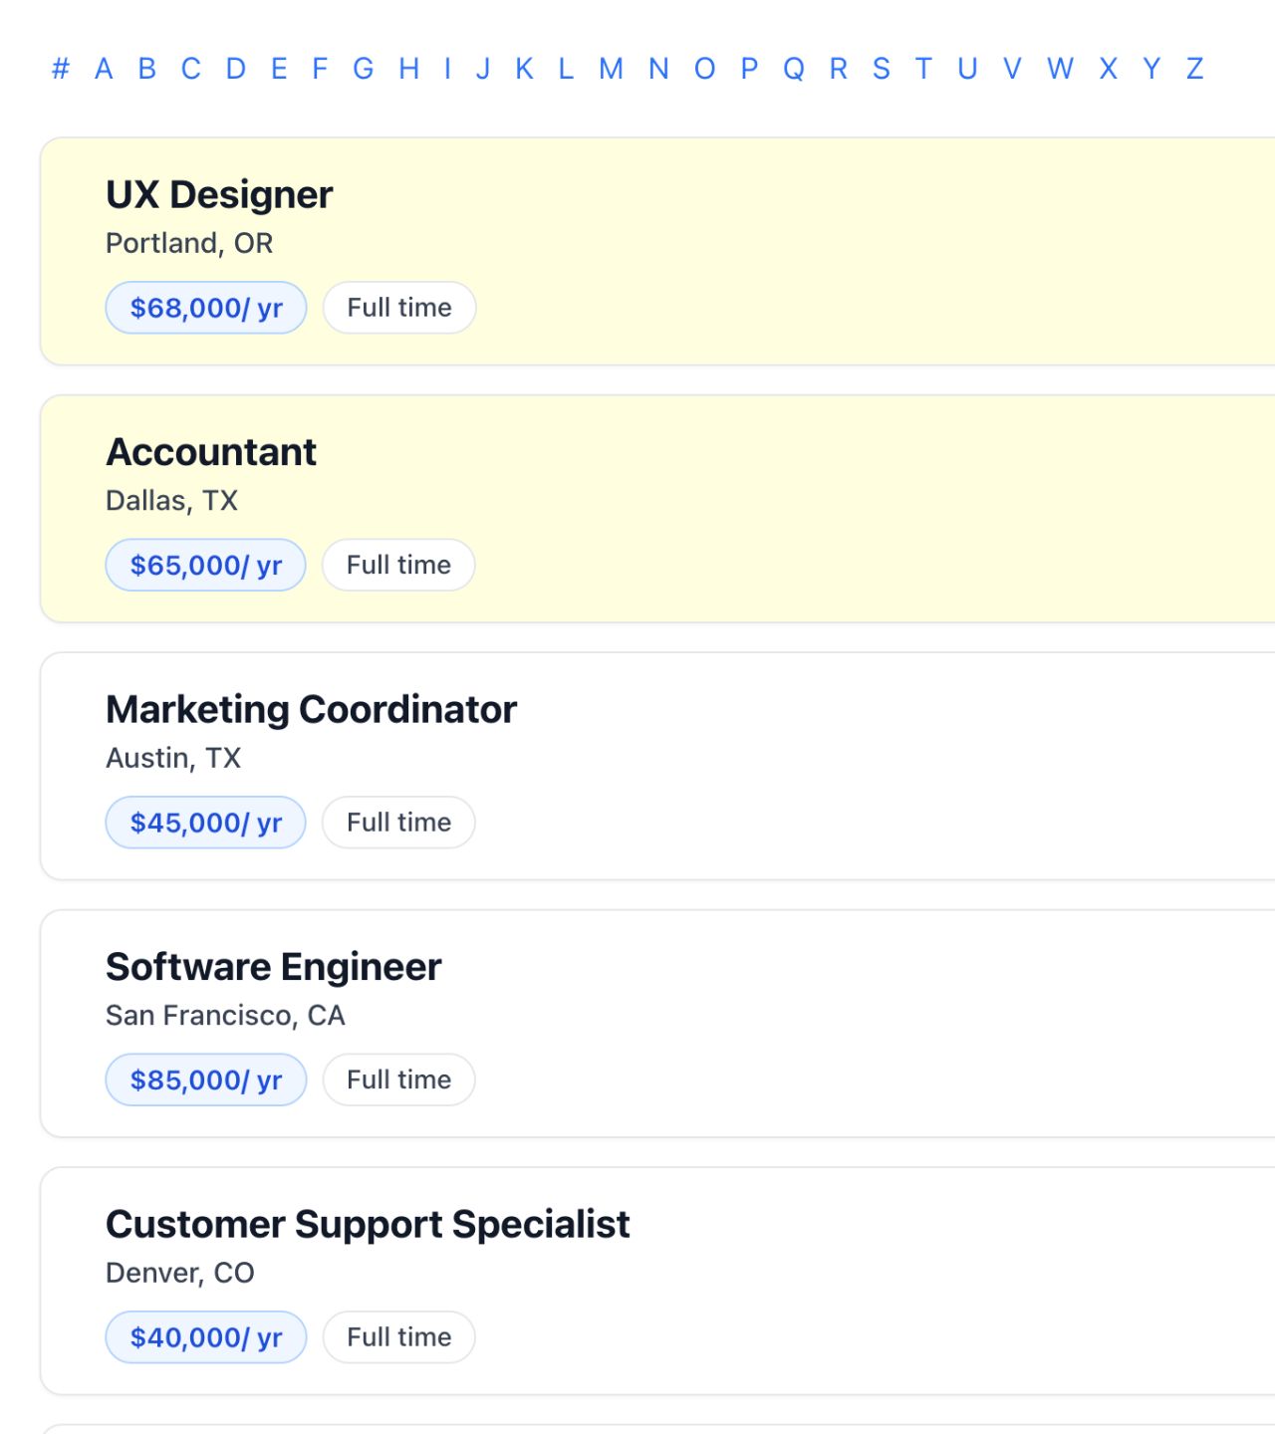Image resolution: width=1275 pixels, height=1434 pixels.
Task: Click the letter K filter
Action: (523, 69)
